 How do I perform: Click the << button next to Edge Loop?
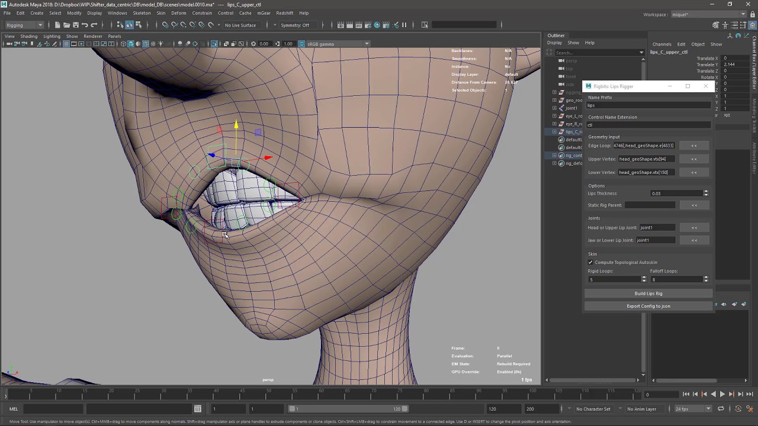pos(694,146)
